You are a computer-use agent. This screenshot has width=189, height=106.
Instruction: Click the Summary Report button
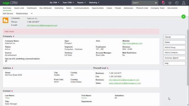[174, 58]
